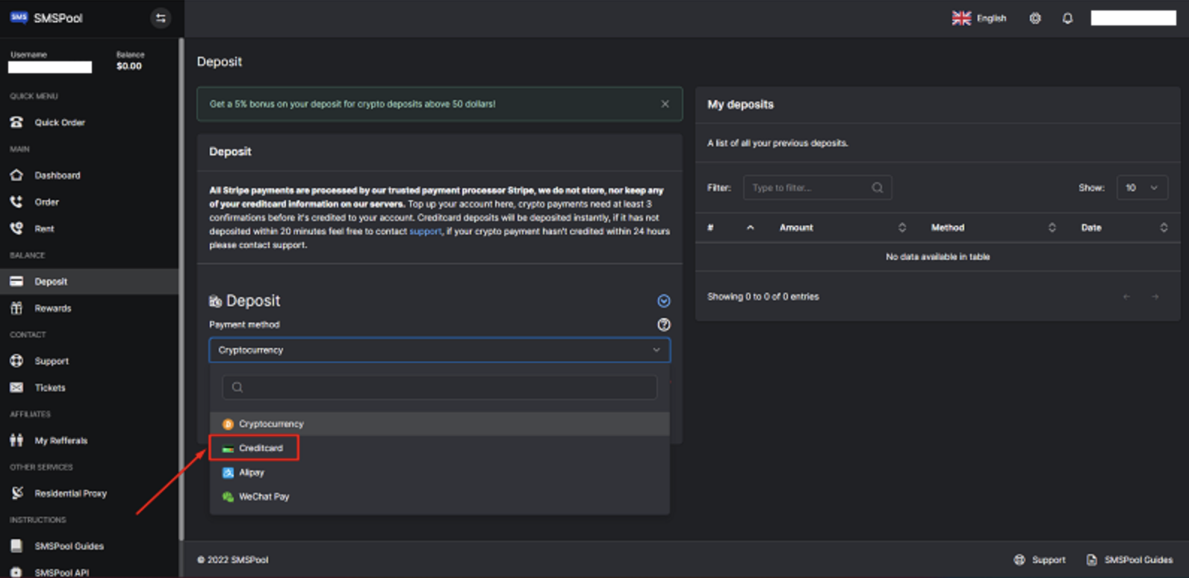Open the payment method help question icon
Image resolution: width=1189 pixels, height=578 pixels.
[x=663, y=325]
